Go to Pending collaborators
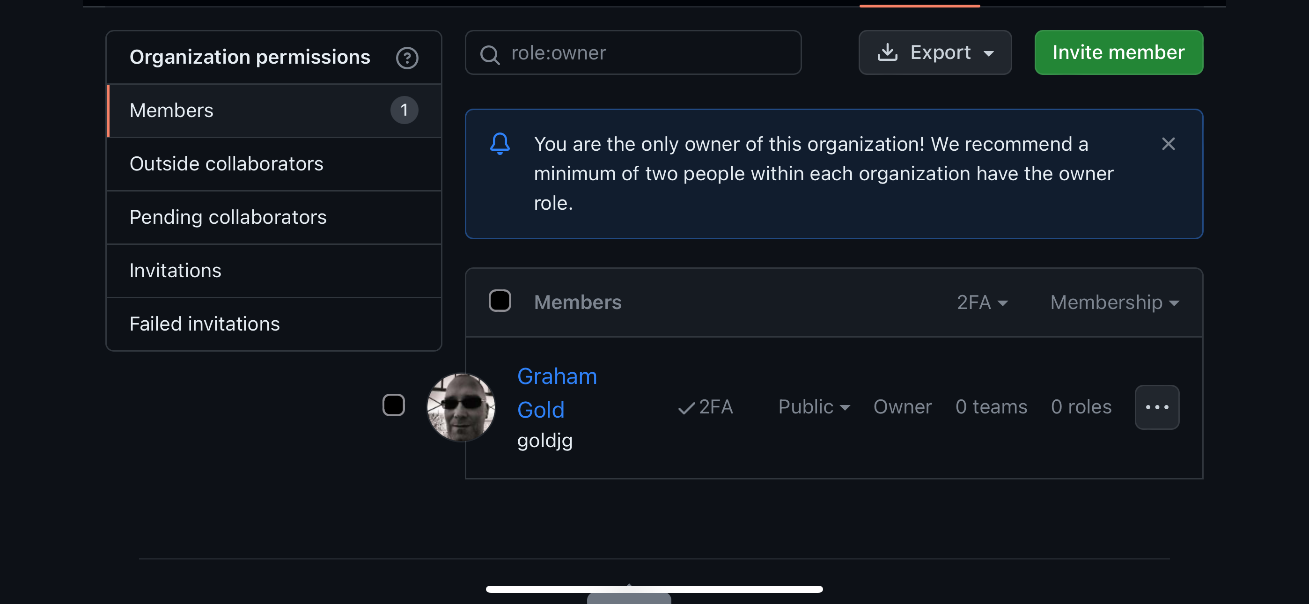This screenshot has width=1309, height=604. (274, 217)
